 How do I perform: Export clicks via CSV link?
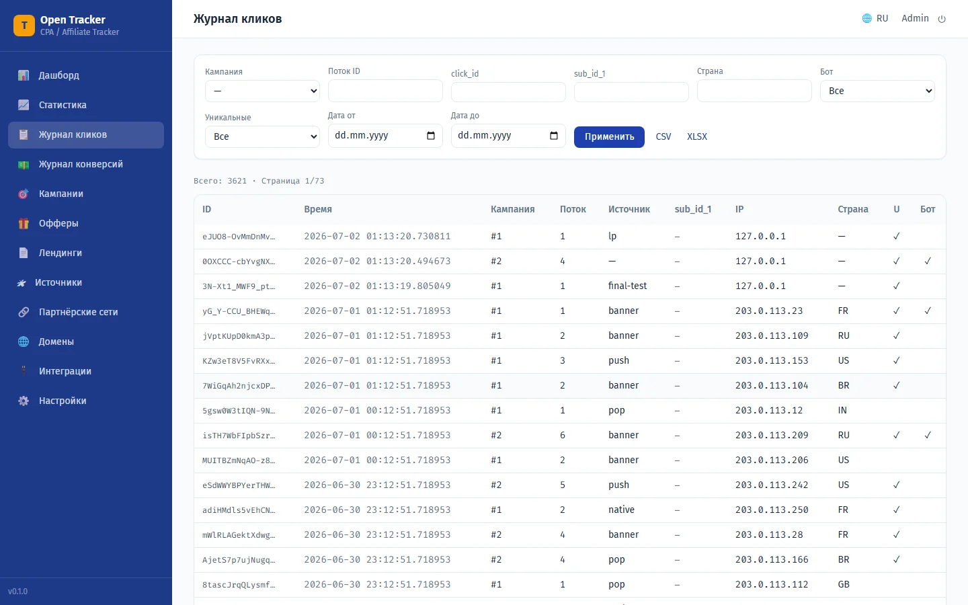click(663, 136)
